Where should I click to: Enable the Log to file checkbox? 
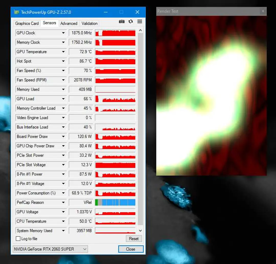tap(18, 239)
